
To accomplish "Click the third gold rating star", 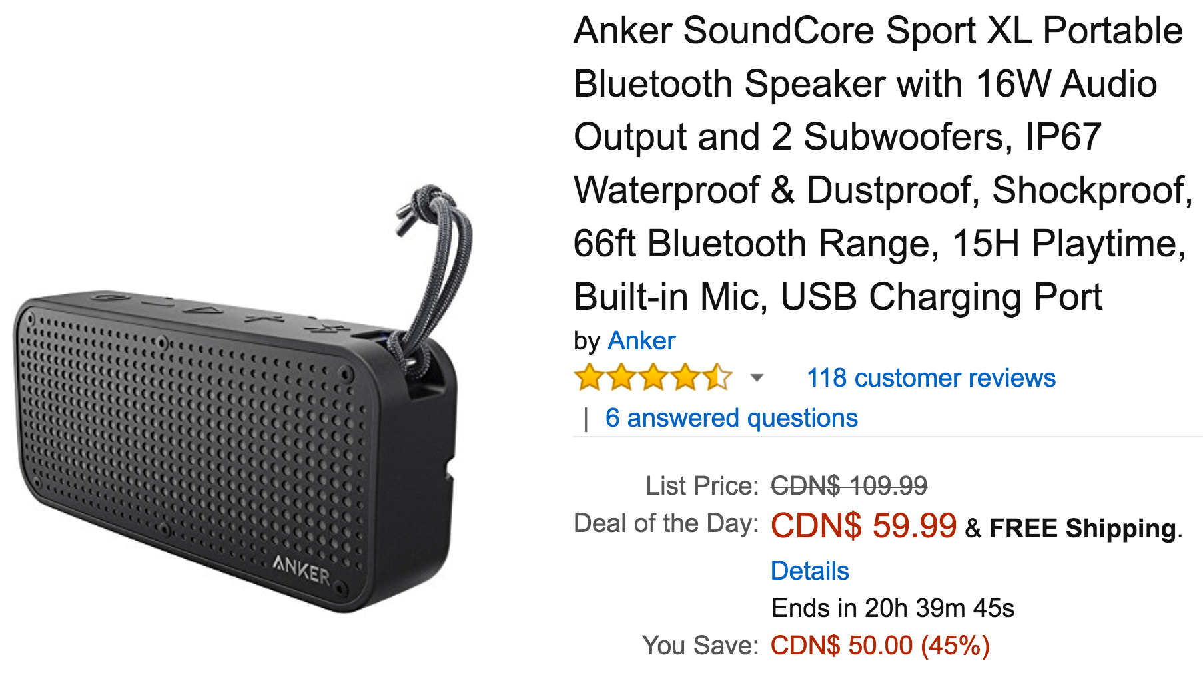I will [653, 377].
